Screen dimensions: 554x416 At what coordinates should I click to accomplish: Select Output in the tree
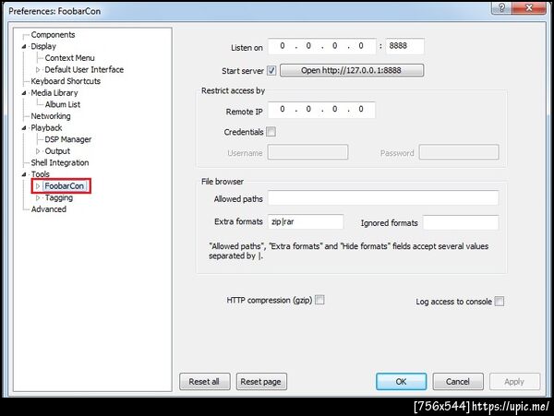click(57, 151)
